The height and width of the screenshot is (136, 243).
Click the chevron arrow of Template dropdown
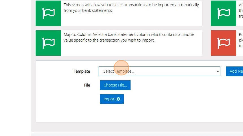218,71
